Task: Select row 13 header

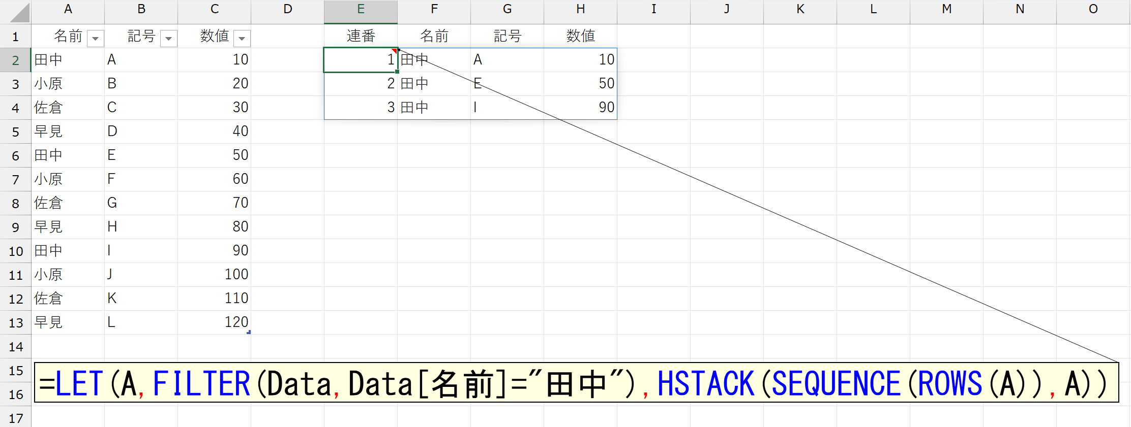Action: click(x=15, y=323)
